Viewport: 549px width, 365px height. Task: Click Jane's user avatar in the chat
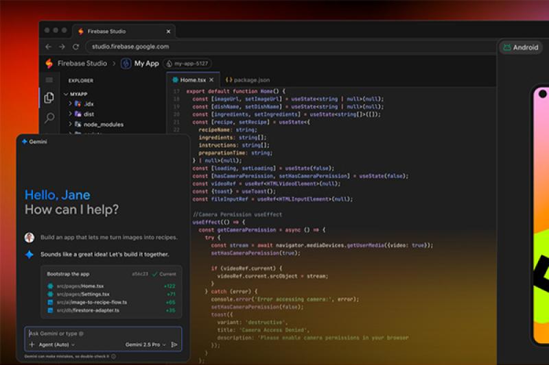[x=30, y=238]
